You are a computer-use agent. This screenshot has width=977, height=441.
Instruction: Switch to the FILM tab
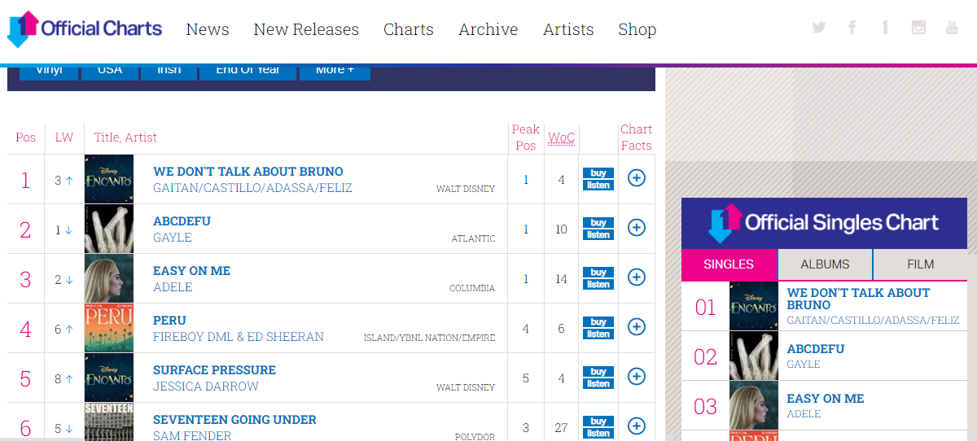[920, 264]
